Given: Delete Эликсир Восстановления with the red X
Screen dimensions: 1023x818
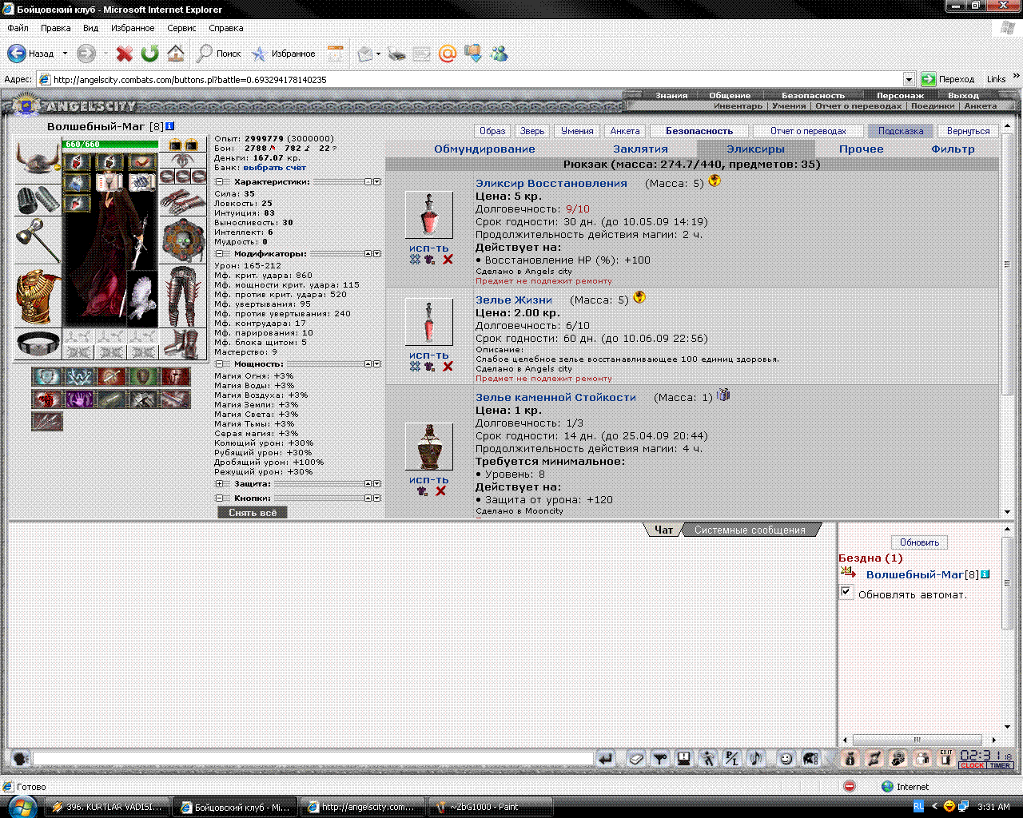Looking at the screenshot, I should pyautogui.click(x=448, y=259).
